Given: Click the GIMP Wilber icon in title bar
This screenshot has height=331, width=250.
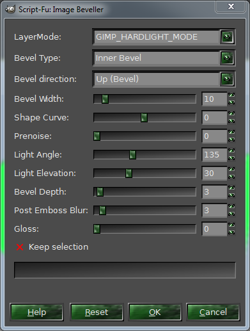Looking at the screenshot, I should [x=10, y=9].
